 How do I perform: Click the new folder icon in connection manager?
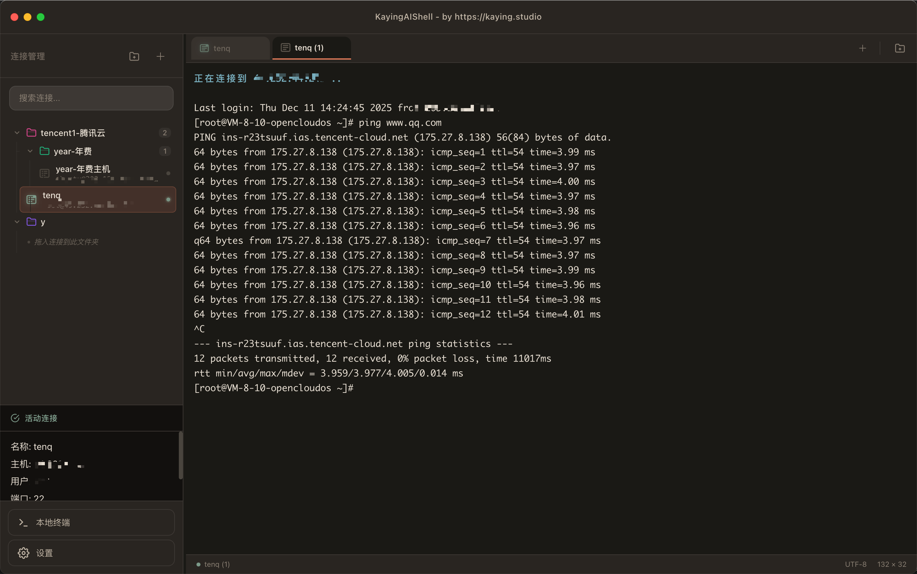coord(134,57)
